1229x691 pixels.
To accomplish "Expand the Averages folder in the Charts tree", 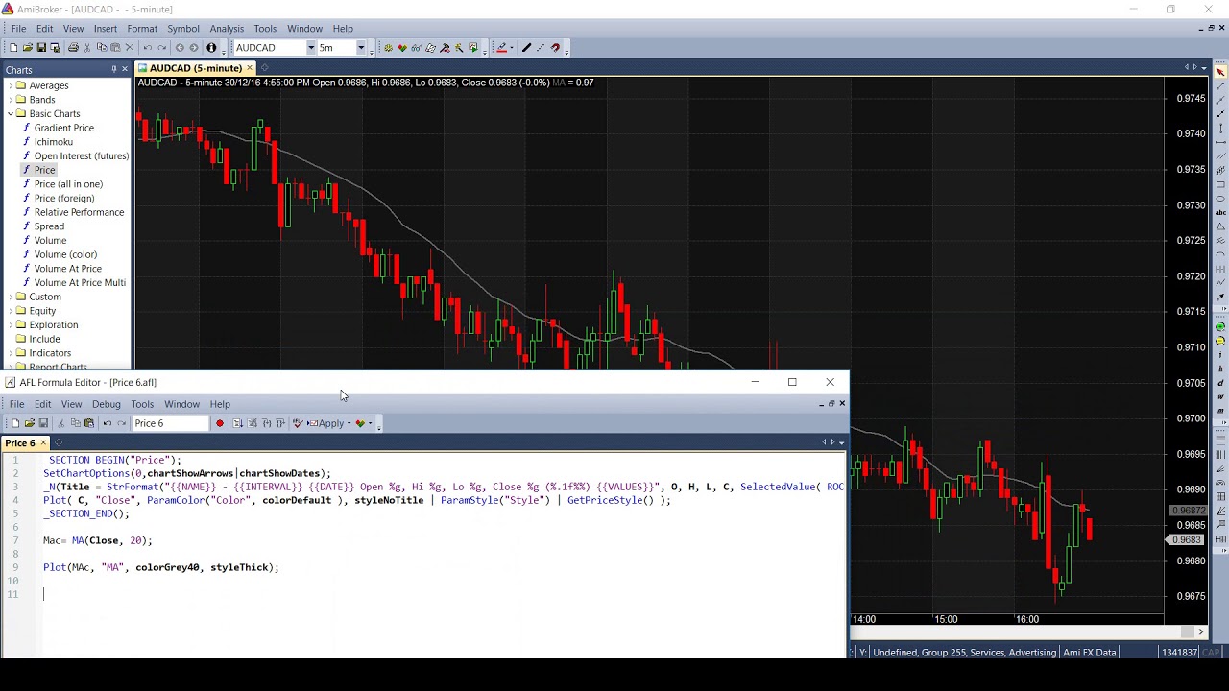I will pos(11,85).
